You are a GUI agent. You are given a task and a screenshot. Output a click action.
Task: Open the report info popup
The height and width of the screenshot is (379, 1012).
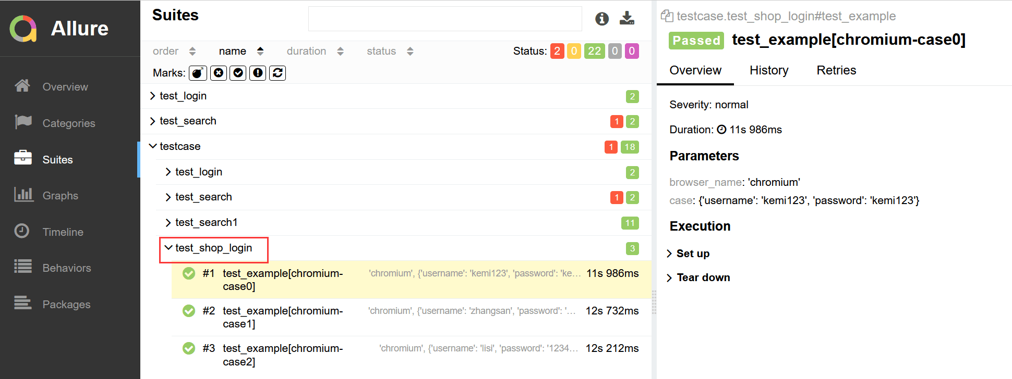click(601, 18)
